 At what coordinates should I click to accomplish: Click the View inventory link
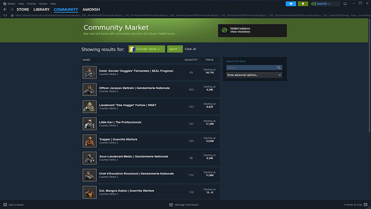point(240,32)
